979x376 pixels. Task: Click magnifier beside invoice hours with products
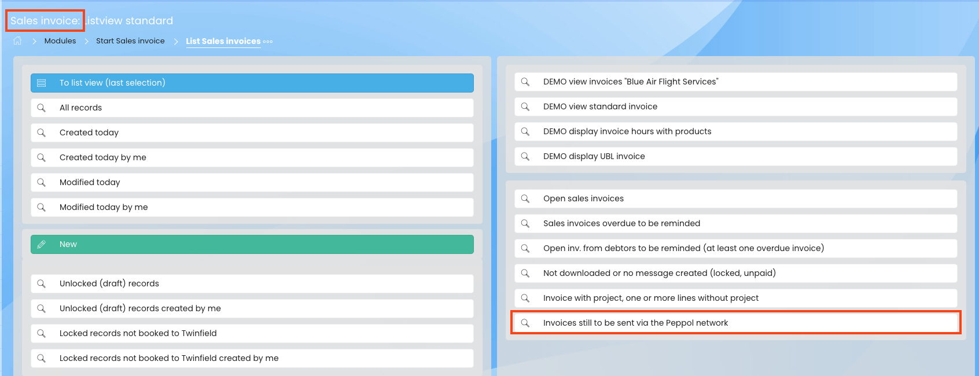point(525,131)
